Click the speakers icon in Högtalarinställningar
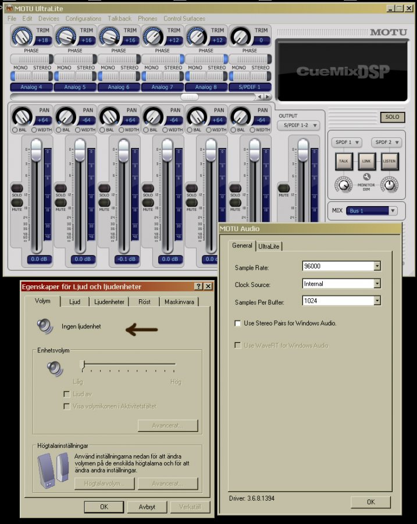Image resolution: width=417 pixels, height=524 pixels. [54, 470]
